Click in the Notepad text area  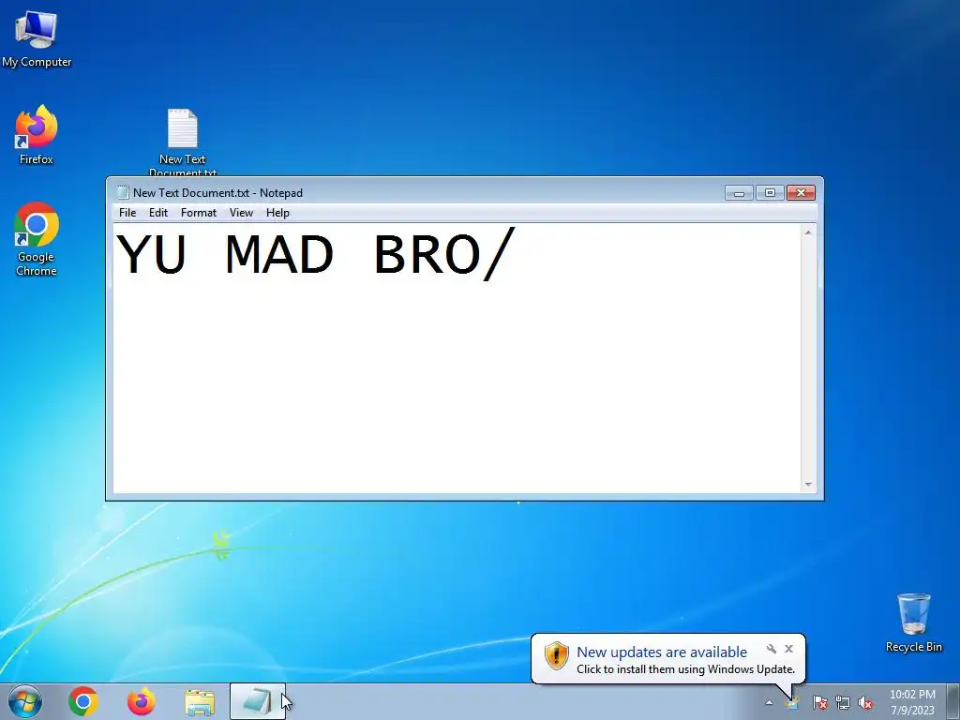(457, 358)
